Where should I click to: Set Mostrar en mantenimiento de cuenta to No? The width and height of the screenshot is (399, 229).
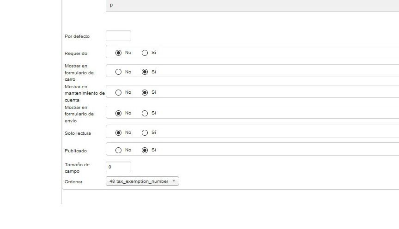(118, 92)
